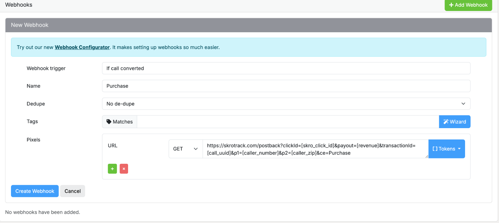Click the Tags label
The width and height of the screenshot is (499, 223).
(32, 121)
